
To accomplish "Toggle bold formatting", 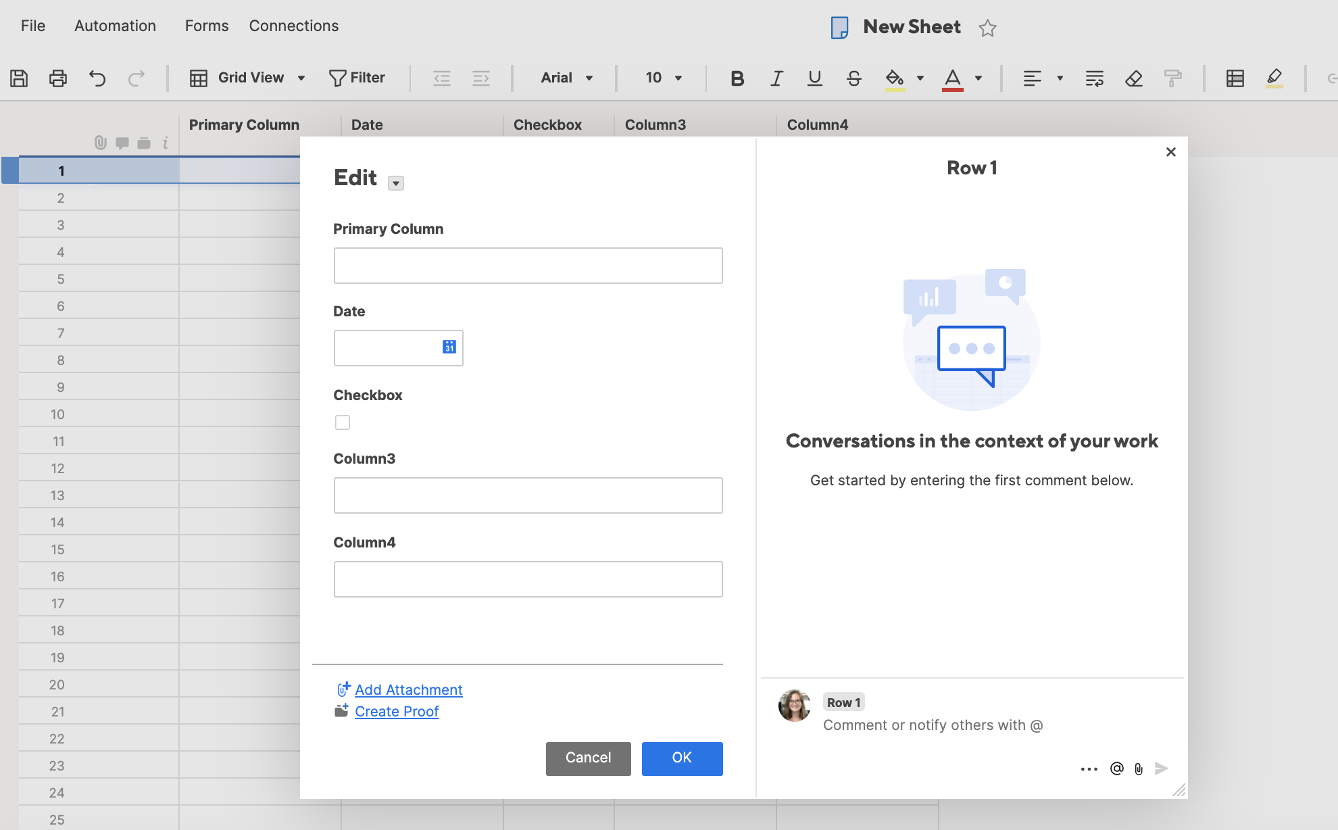I will pyautogui.click(x=737, y=78).
